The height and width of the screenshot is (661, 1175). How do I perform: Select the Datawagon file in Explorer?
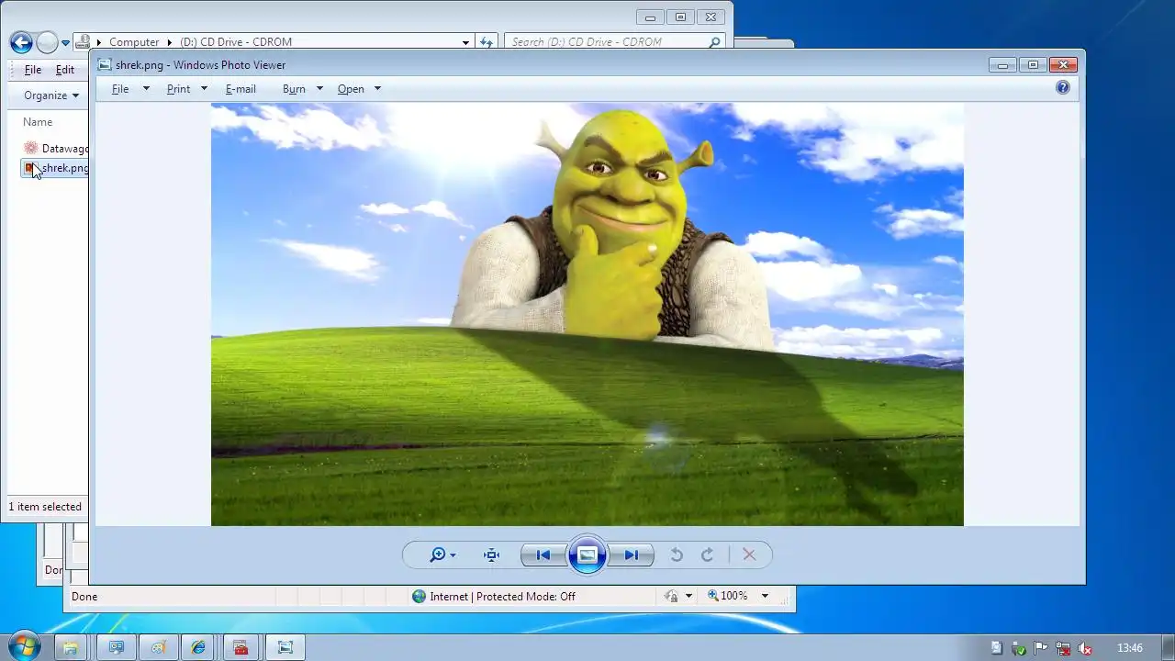pos(56,149)
